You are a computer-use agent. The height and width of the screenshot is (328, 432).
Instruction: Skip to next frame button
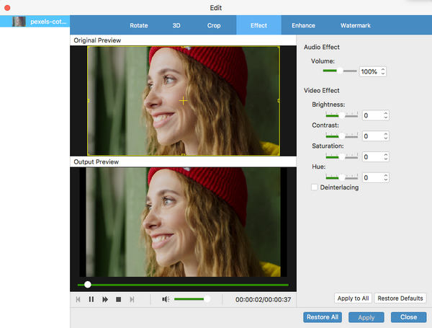132,299
